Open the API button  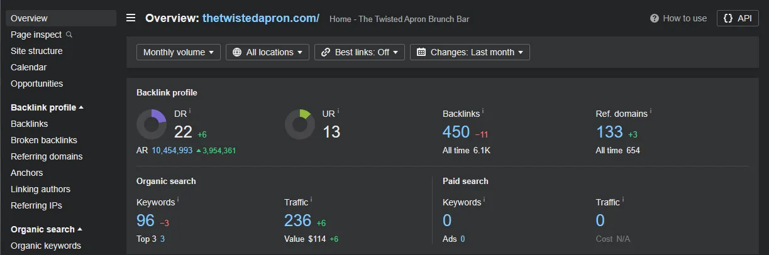[x=738, y=18]
